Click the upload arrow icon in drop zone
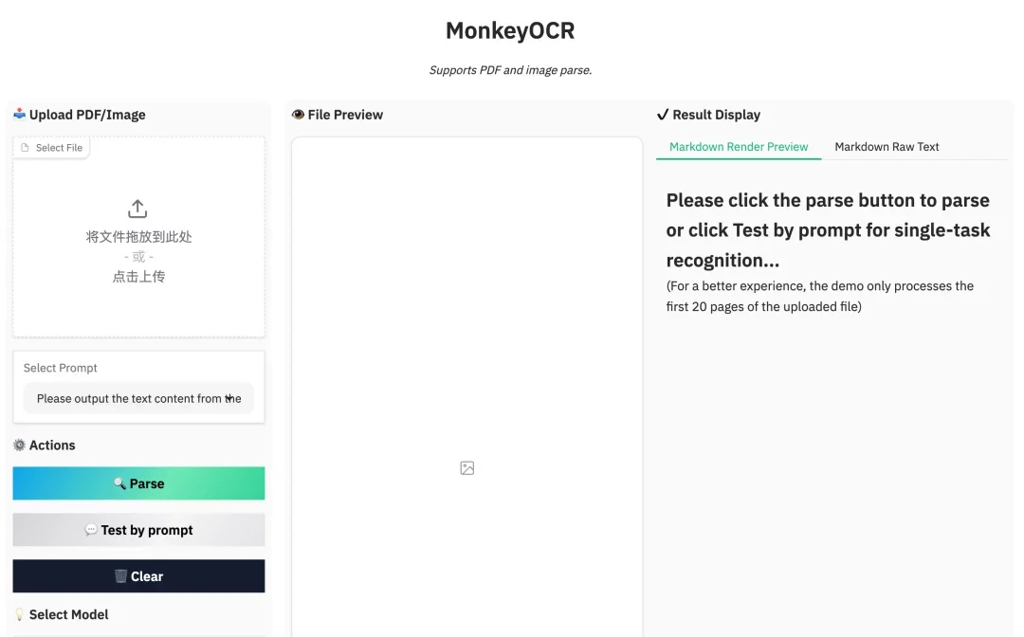Image resolution: width=1024 pixels, height=637 pixels. pyautogui.click(x=137, y=209)
